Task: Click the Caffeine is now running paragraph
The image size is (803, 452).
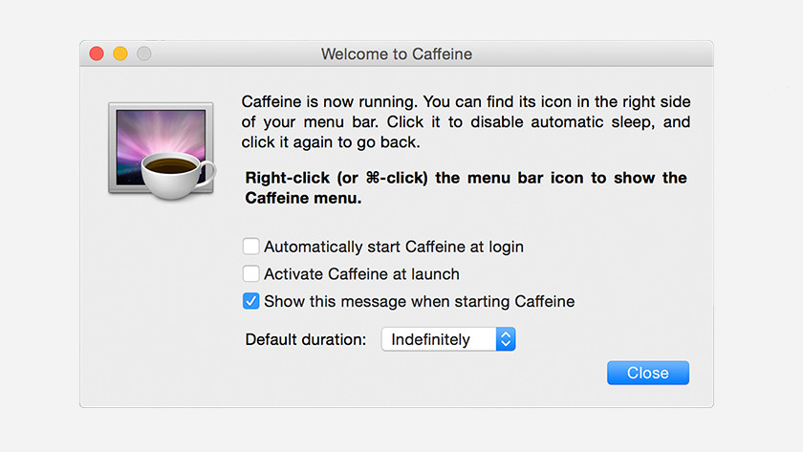Action: click(x=467, y=121)
